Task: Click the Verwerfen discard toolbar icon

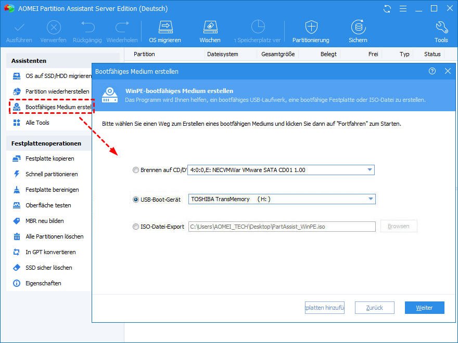Action: [54, 28]
